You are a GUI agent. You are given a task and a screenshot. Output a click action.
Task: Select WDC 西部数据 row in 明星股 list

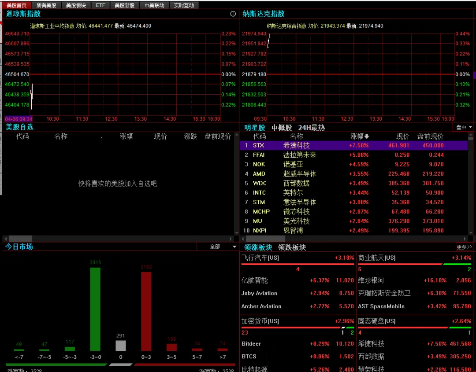[353, 183]
